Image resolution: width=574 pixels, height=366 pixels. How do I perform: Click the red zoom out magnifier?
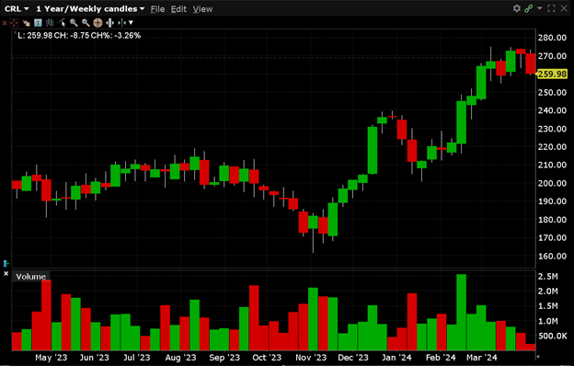[x=86, y=23]
